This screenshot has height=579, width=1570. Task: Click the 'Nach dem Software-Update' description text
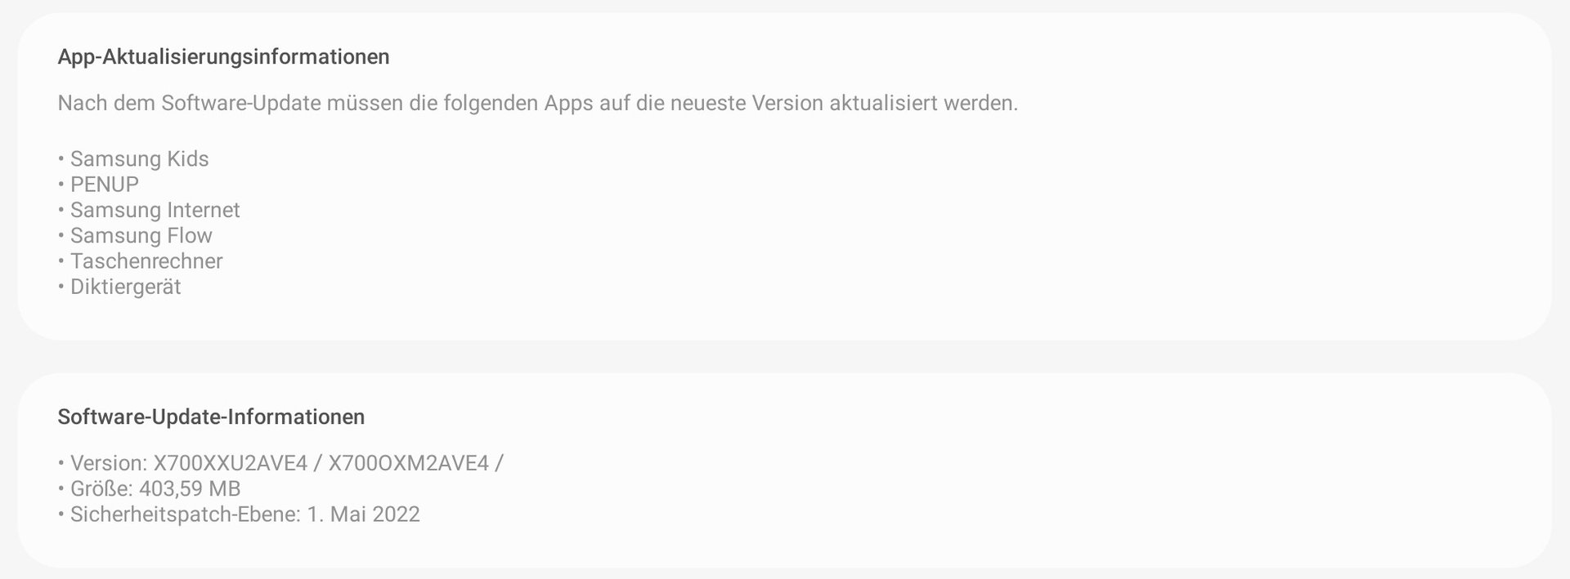(x=538, y=104)
